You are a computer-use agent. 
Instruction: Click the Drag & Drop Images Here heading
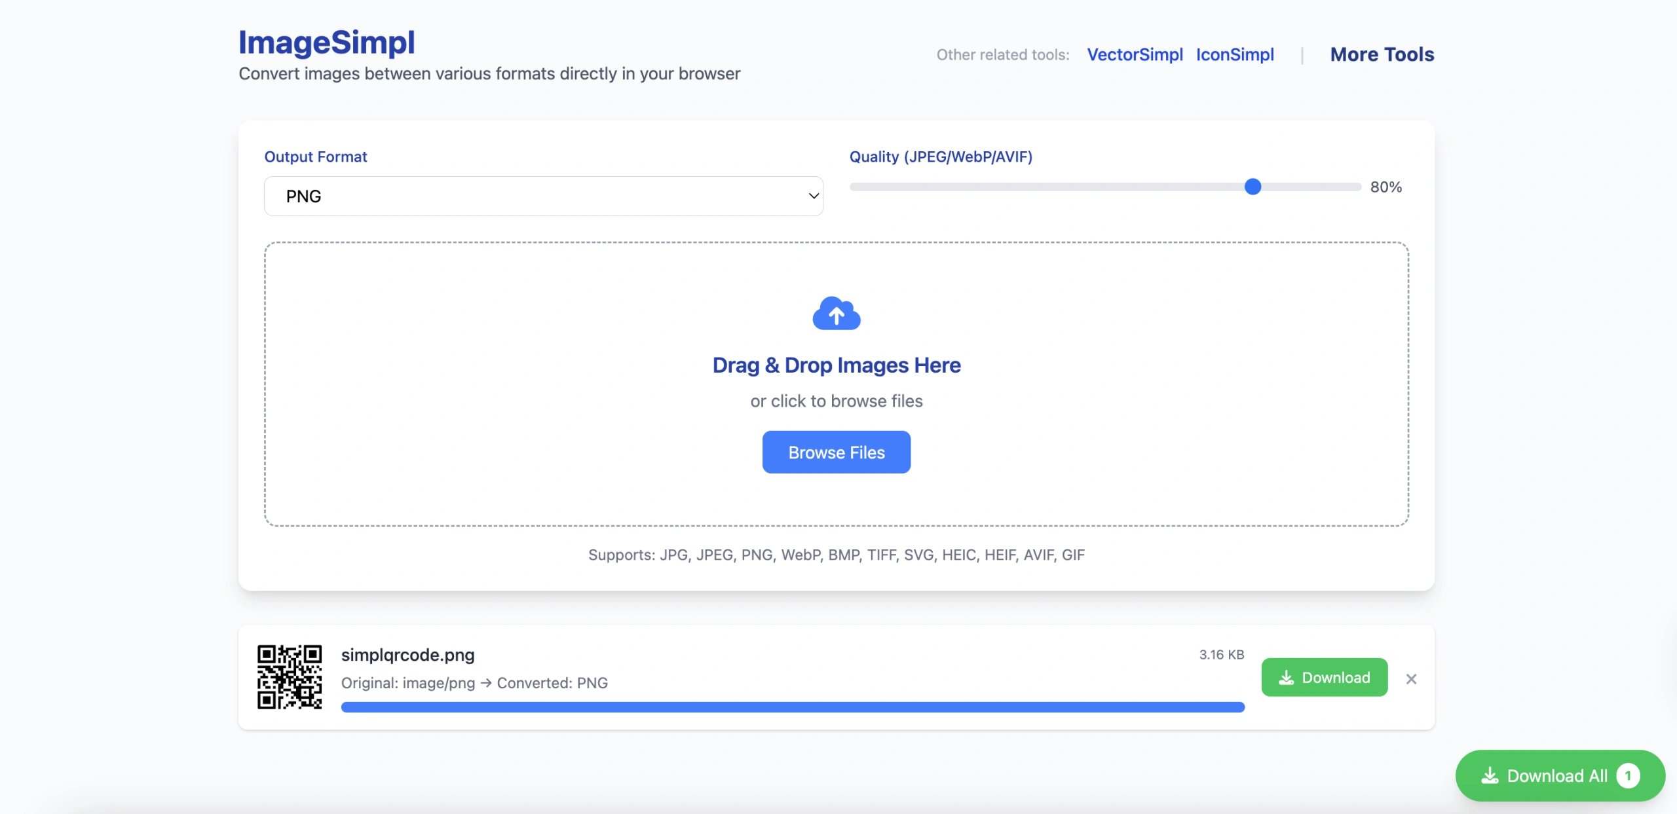[x=836, y=365]
